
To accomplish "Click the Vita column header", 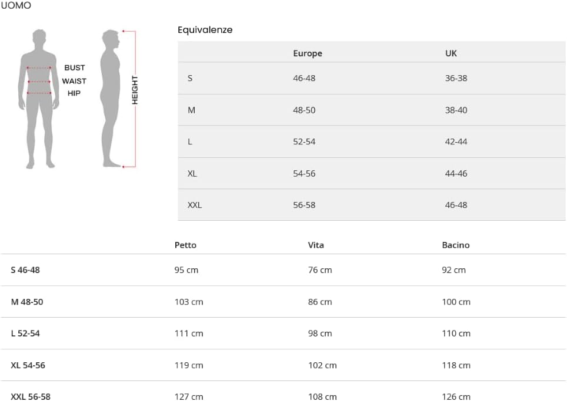I will pyautogui.click(x=316, y=245).
